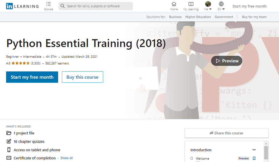Click the 1 project file text

pos(24,133)
